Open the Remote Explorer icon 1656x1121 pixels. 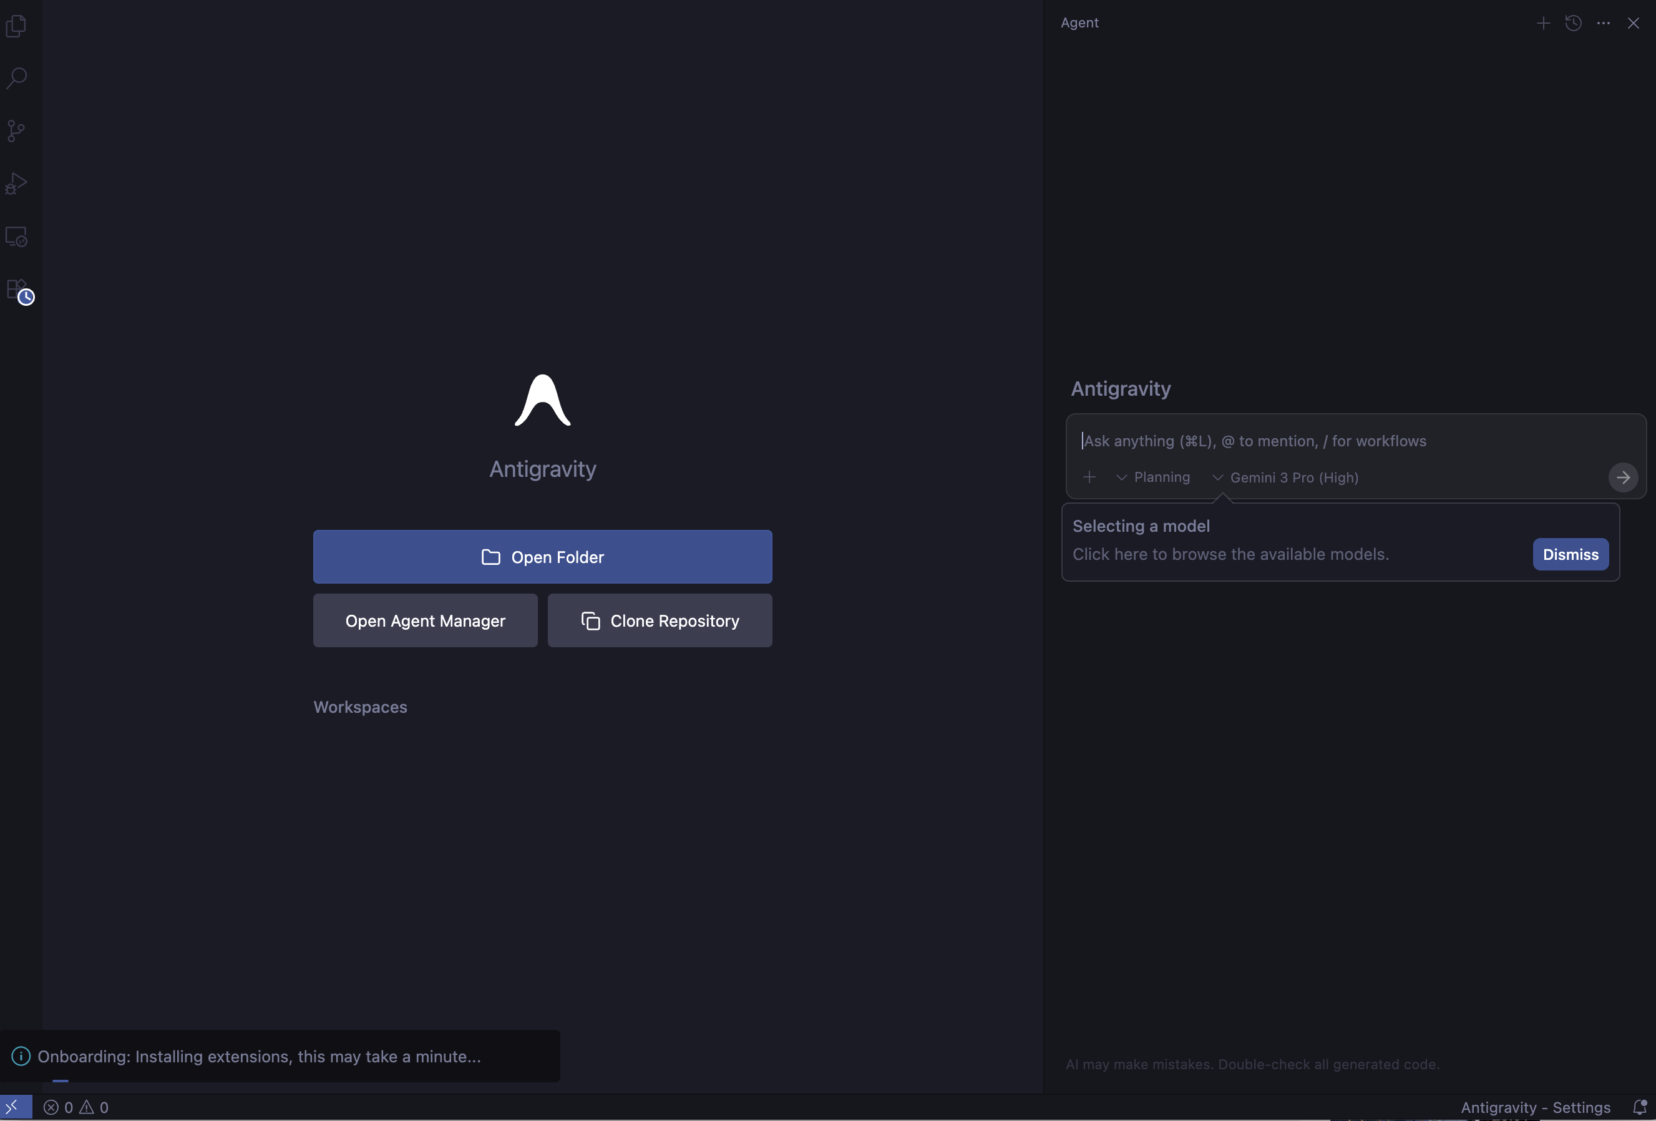(16, 237)
